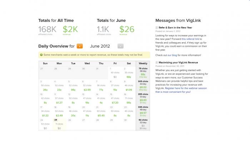The image size is (250, 141).
Task: Advance to next month with gray arrow
Action: click(120, 46)
